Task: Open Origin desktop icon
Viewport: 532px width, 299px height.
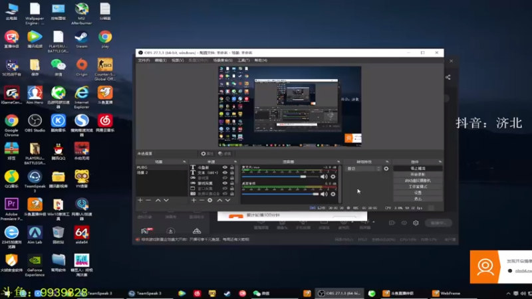Action: [x=81, y=67]
